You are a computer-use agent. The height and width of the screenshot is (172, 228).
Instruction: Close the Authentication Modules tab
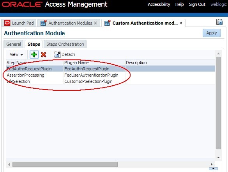(95, 23)
